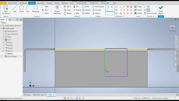Collapse the Folded Model node
This screenshot has height=101, width=179.
pyautogui.click(x=1, y=28)
